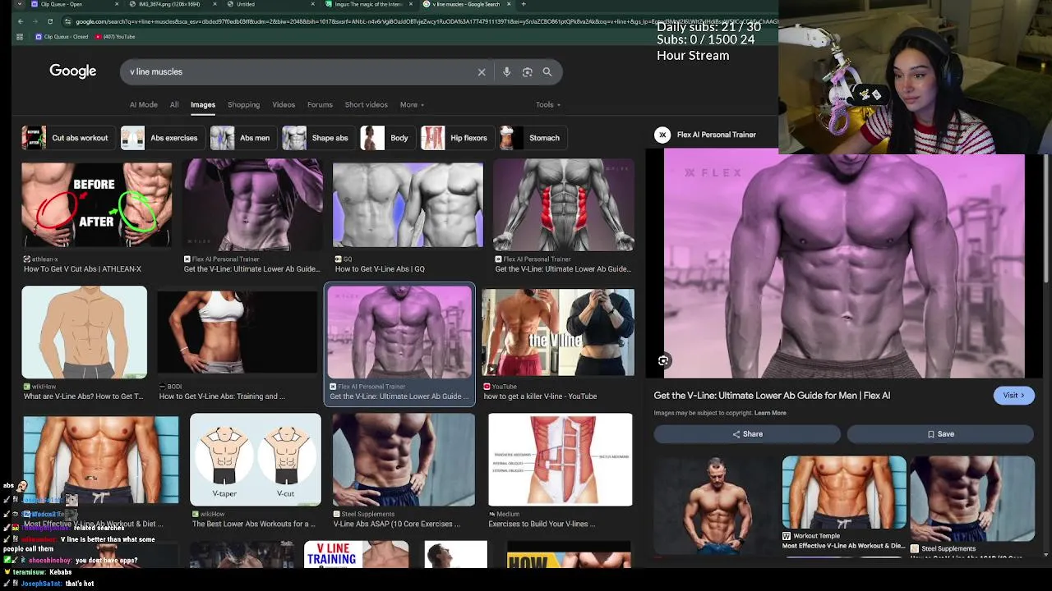Click the Share button
This screenshot has height=591, width=1052.
pos(747,433)
